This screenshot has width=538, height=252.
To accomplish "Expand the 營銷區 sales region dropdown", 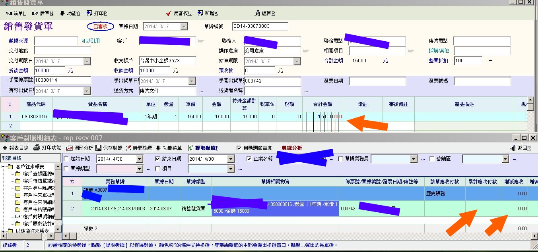I will point(505,159).
